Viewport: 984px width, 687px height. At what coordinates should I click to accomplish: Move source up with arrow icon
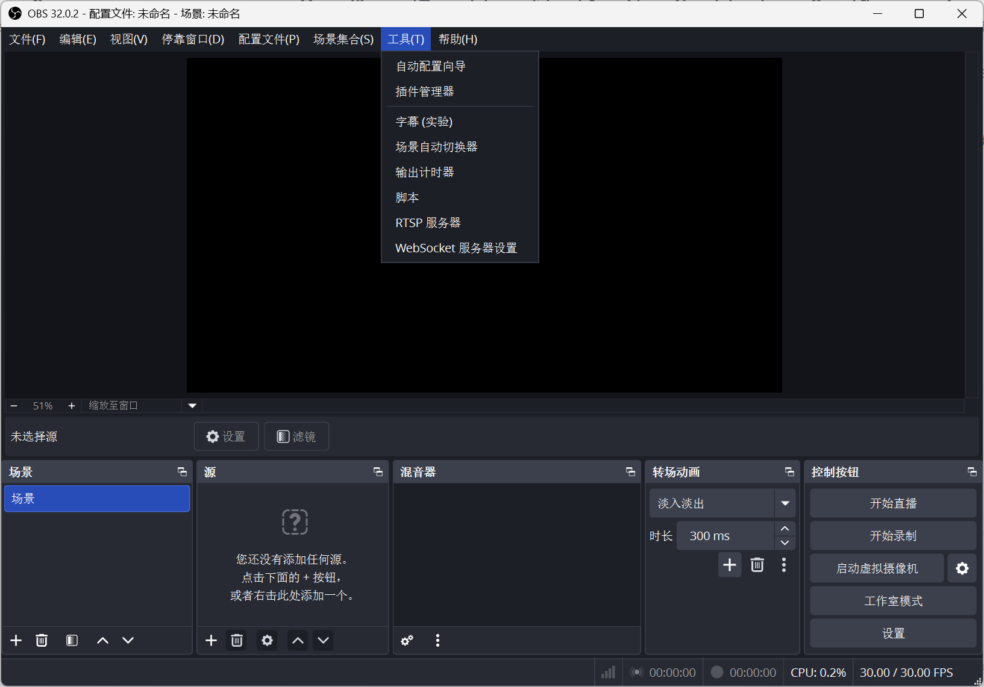click(297, 640)
